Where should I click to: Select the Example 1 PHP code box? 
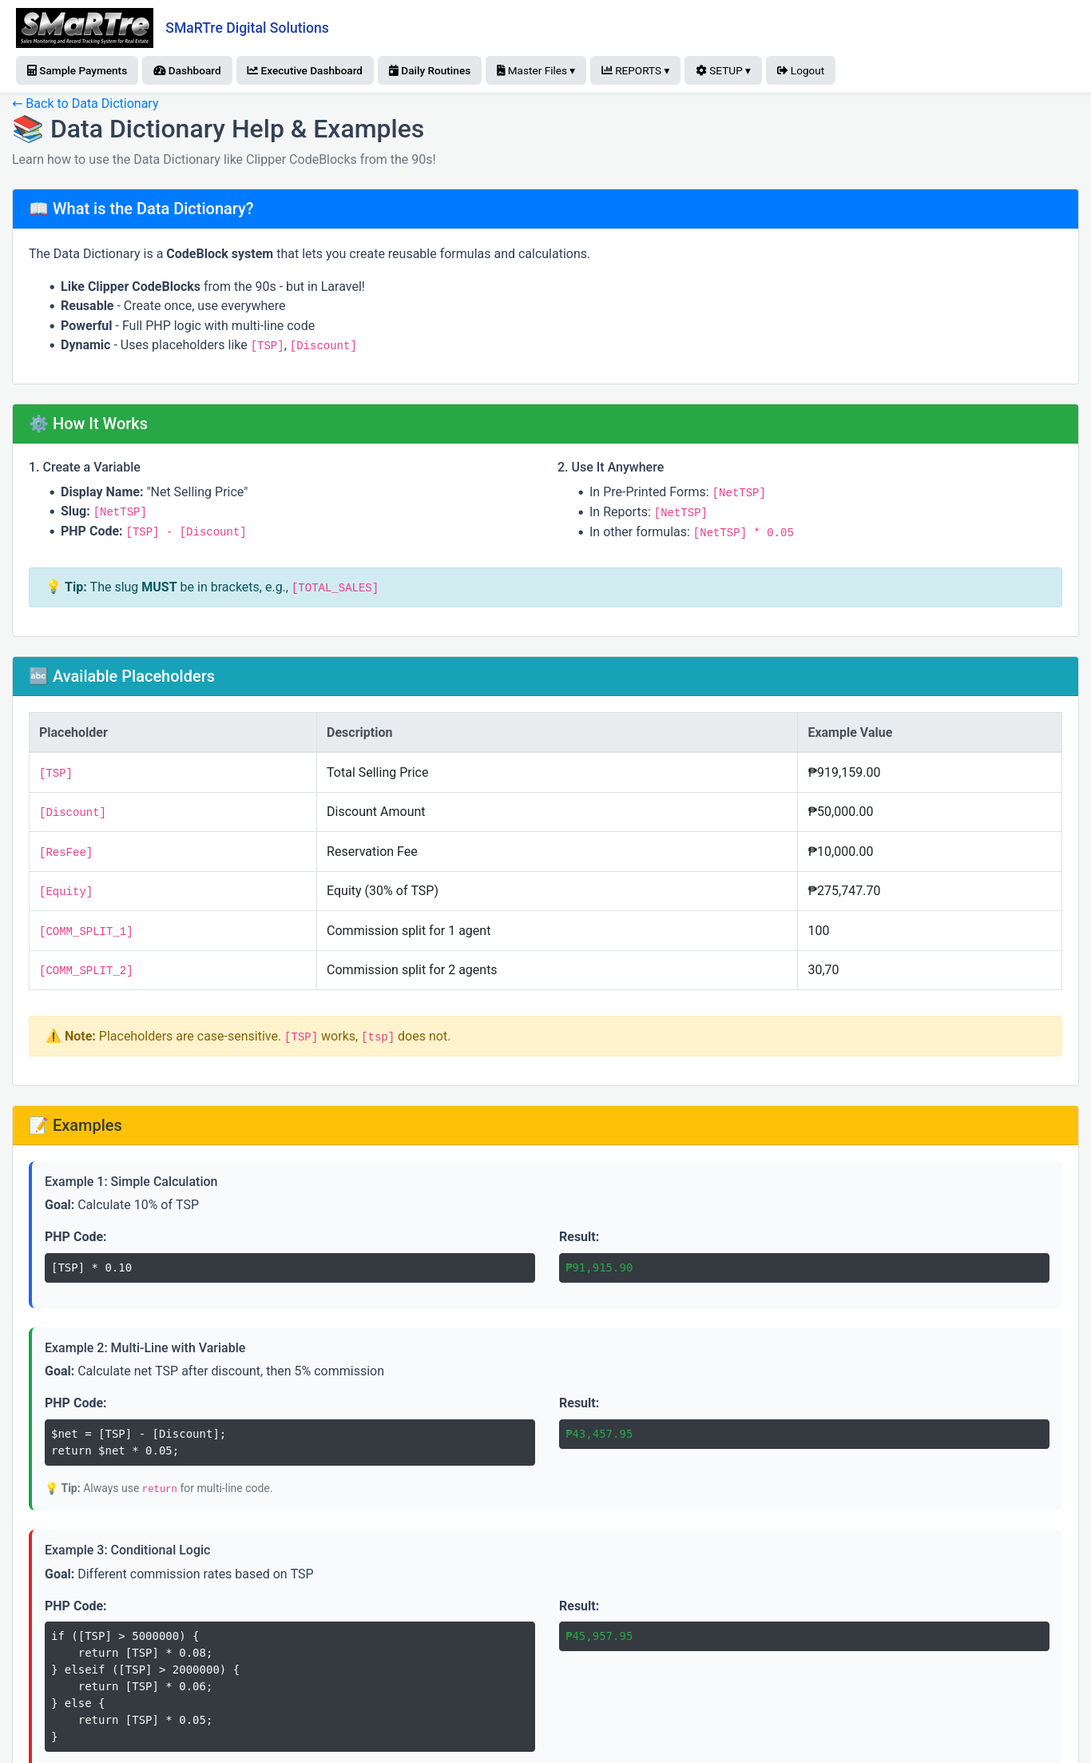[x=290, y=1268]
